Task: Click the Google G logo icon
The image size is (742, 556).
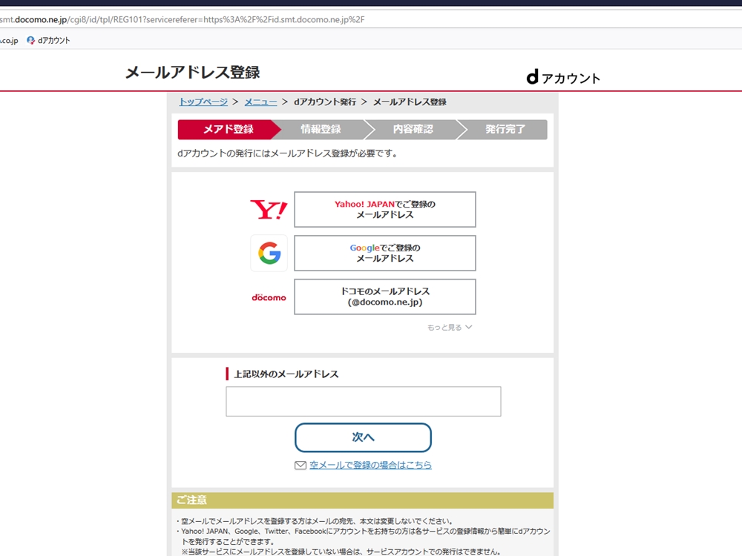Action: tap(269, 253)
